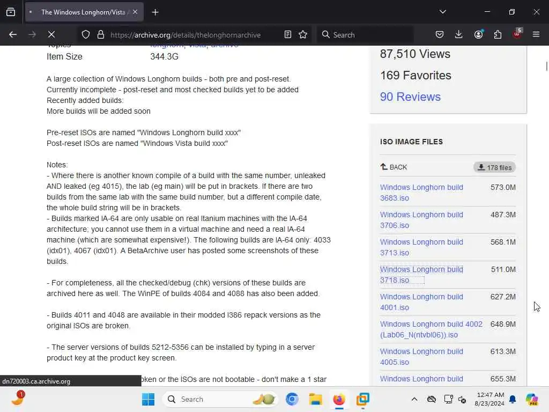Show hidden system tray icons
The image size is (549, 412).
click(x=414, y=399)
